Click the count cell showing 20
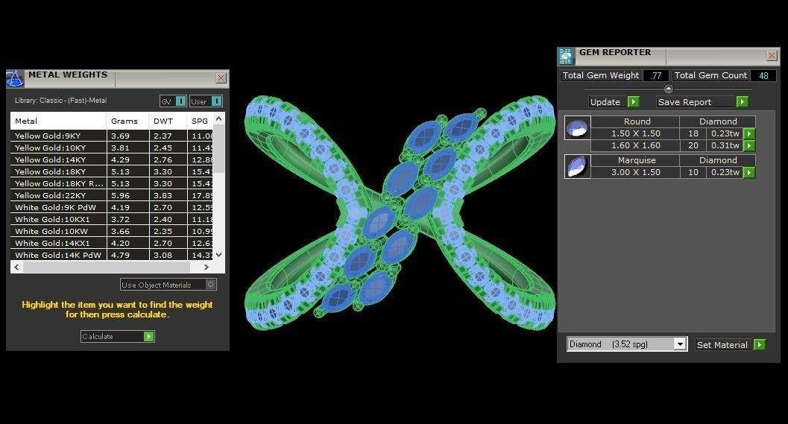The width and height of the screenshot is (788, 424). pyautogui.click(x=693, y=146)
